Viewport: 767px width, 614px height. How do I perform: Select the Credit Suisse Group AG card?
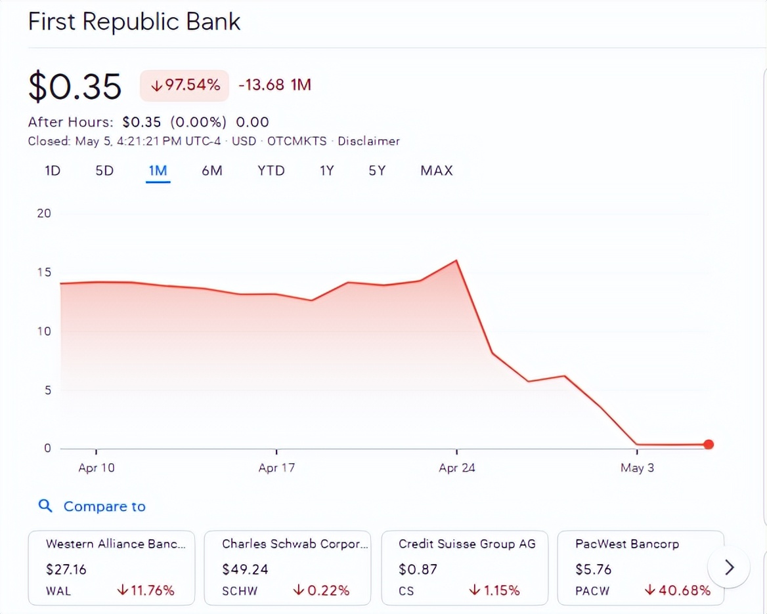click(x=465, y=568)
